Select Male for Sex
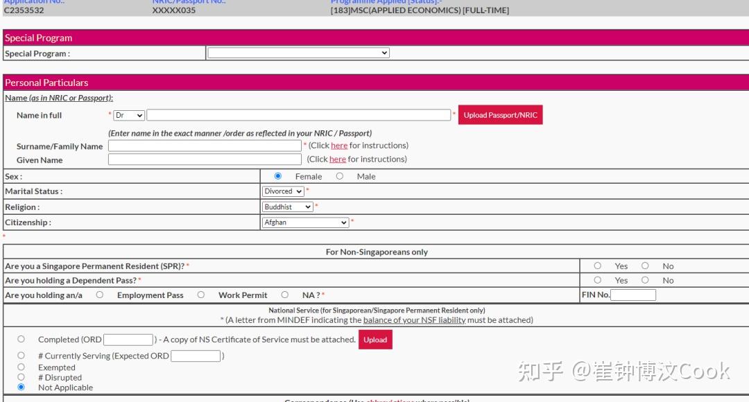Image resolution: width=749 pixels, height=402 pixels. pos(340,176)
